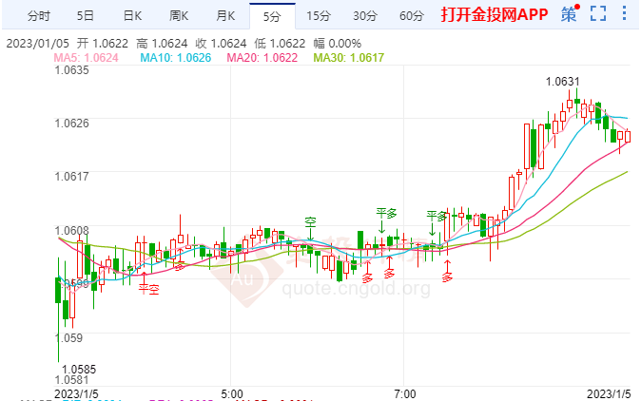
Task: Click the 1.0635 y-axis label
Action: 71,70
